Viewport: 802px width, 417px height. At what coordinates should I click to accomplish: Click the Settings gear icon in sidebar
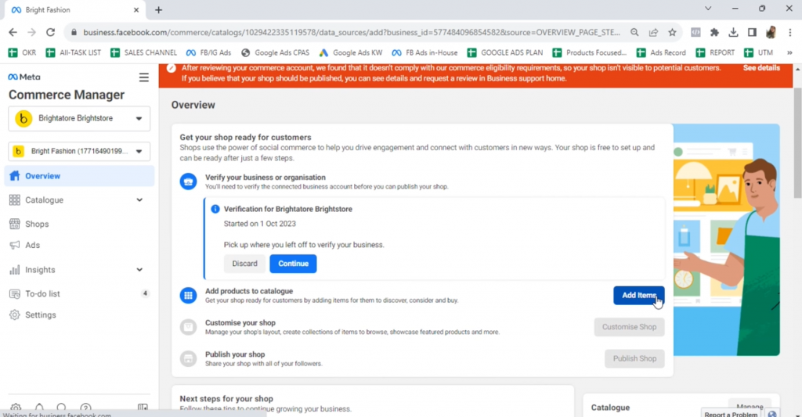point(14,315)
